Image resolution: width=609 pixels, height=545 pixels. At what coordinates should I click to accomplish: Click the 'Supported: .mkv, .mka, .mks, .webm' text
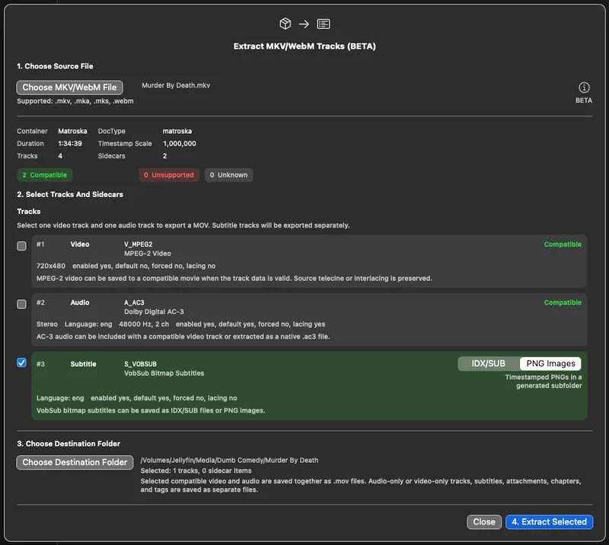tap(75, 101)
